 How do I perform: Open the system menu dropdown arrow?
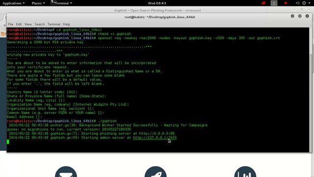(x=310, y=3)
